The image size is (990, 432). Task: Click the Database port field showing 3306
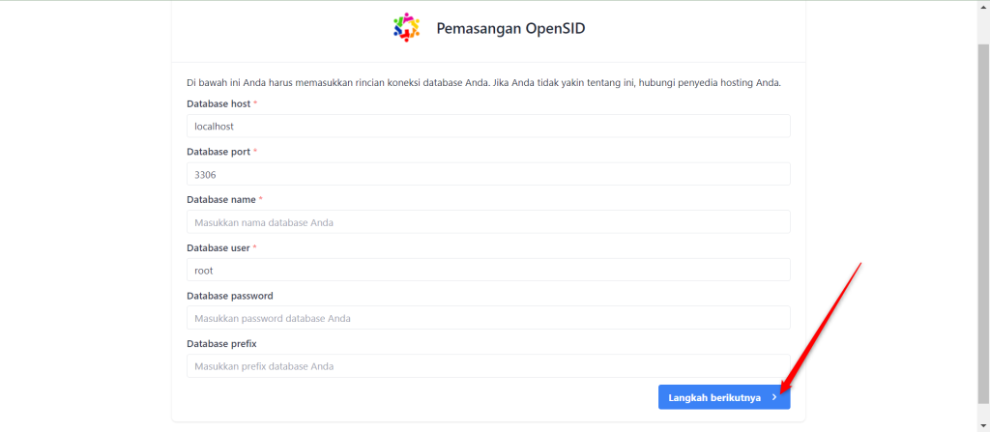[488, 174]
